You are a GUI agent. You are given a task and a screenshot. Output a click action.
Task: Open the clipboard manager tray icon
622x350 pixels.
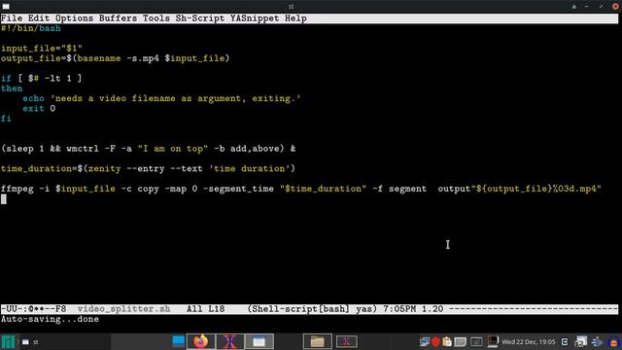pyautogui.click(x=447, y=341)
